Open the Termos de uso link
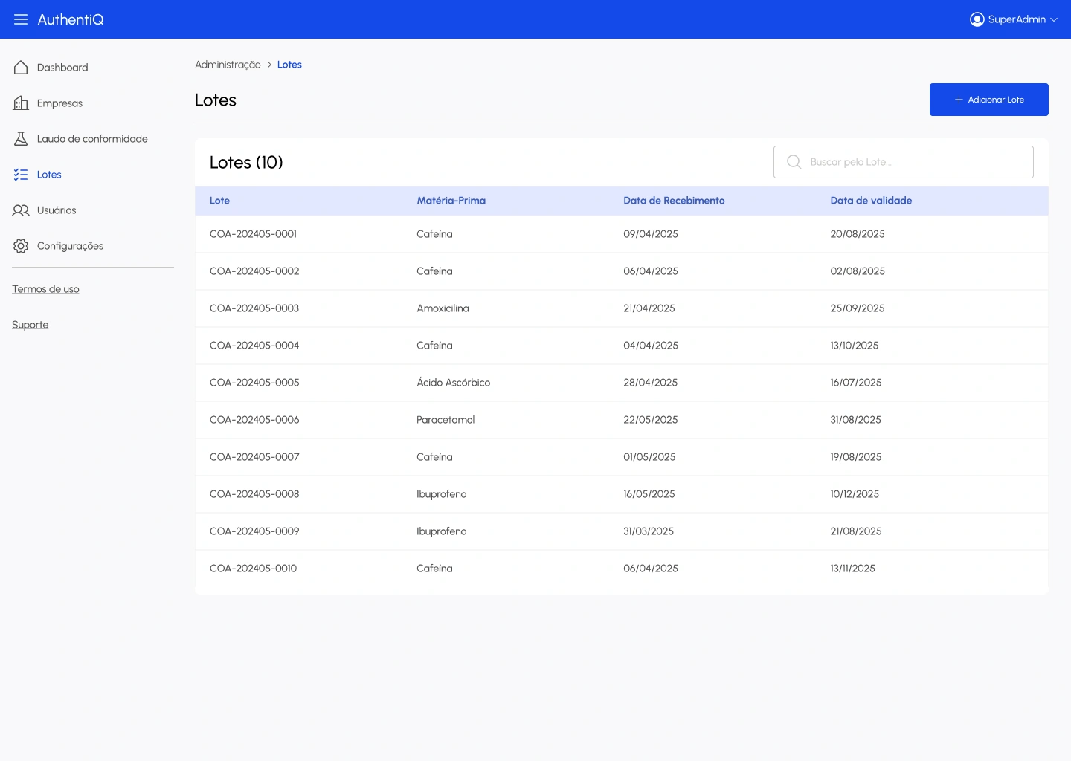 point(45,289)
